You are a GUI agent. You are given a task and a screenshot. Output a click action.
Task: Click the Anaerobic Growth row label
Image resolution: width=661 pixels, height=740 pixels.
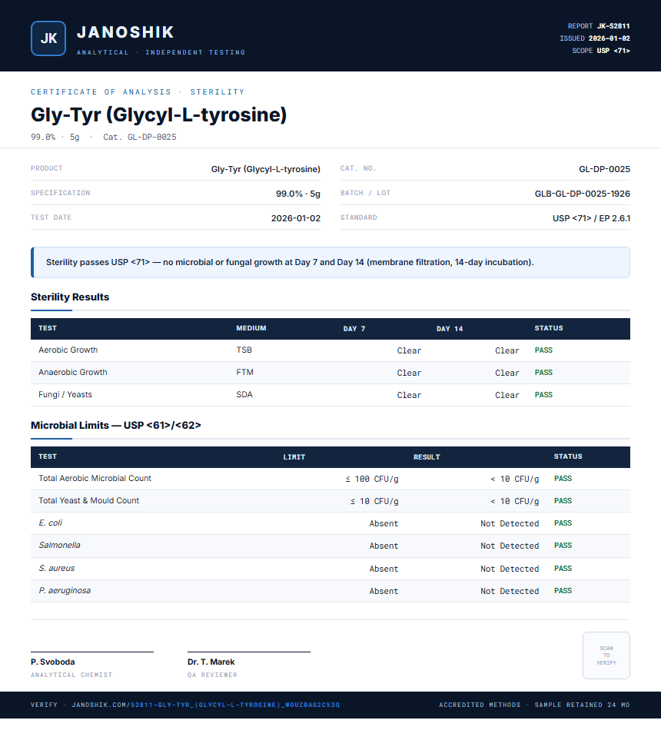73,372
